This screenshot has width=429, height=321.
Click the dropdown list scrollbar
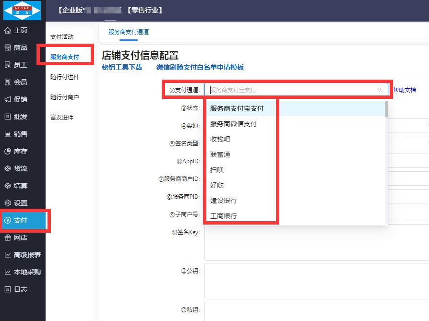click(x=387, y=109)
